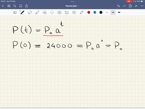Select the Laser pointer tool
145x109 pixels.
tap(82, 12)
